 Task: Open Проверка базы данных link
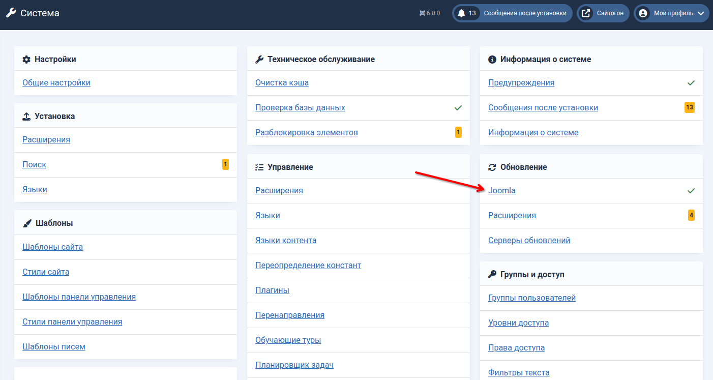(x=300, y=108)
